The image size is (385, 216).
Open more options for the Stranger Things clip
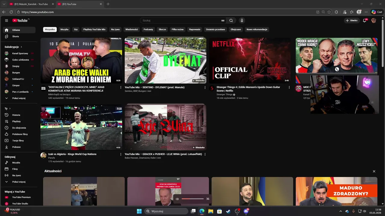pos(289,87)
